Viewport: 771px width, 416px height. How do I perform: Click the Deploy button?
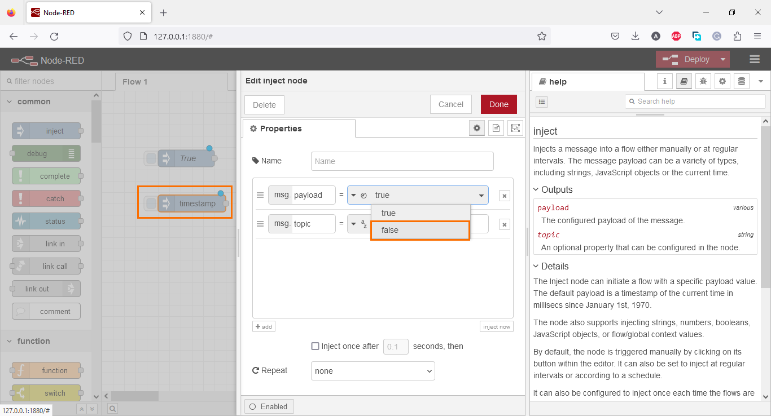pyautogui.click(x=686, y=59)
